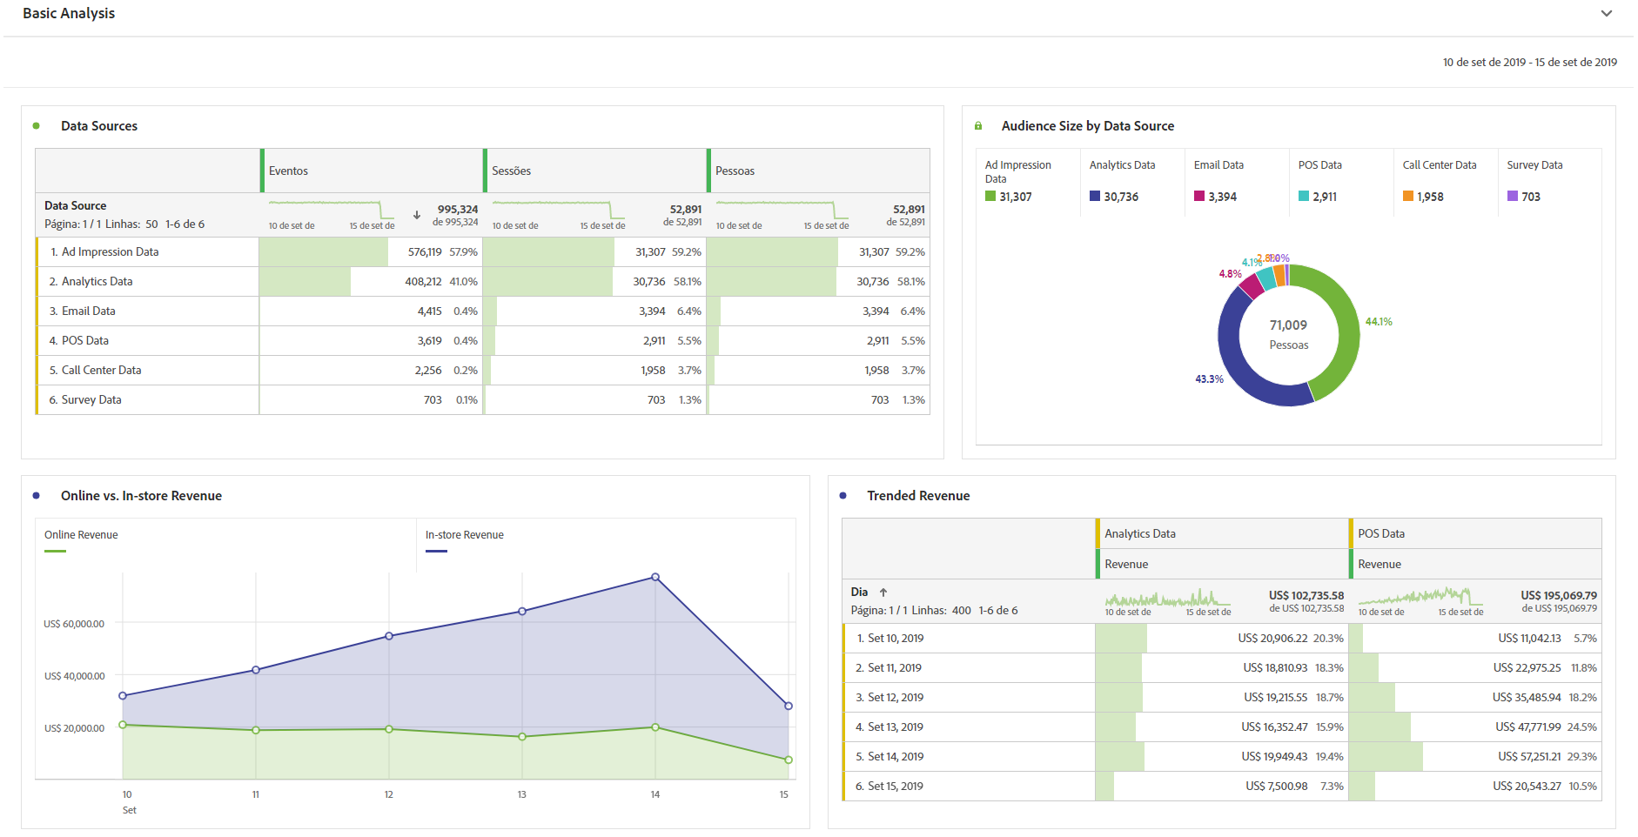Click the Sessões sparkline trend chart
This screenshot has height=837, width=1638.
(559, 211)
